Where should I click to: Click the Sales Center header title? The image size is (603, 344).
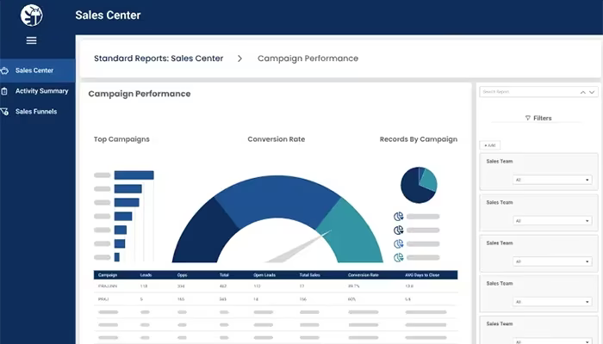(108, 15)
